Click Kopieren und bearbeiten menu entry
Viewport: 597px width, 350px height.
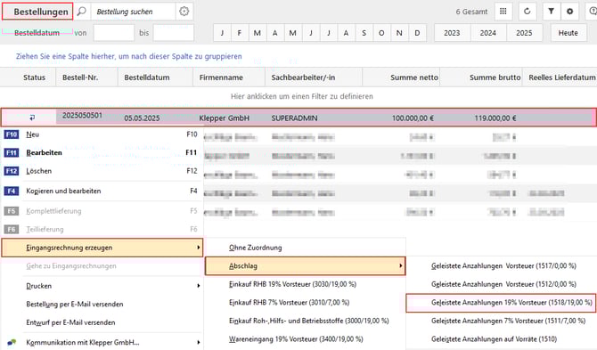[102, 191]
